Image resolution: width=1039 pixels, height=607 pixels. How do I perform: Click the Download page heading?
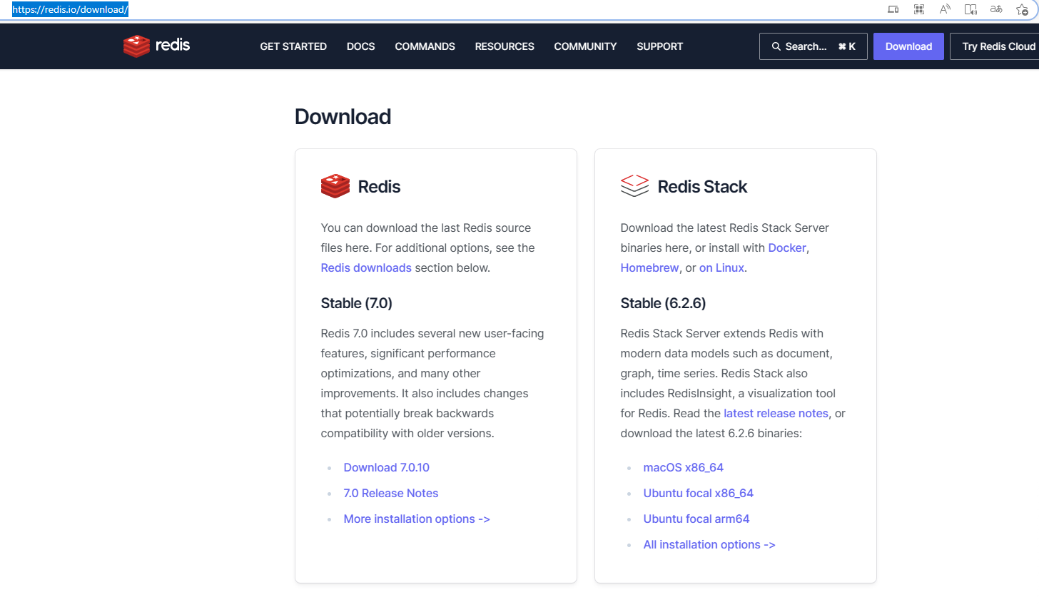coord(343,116)
